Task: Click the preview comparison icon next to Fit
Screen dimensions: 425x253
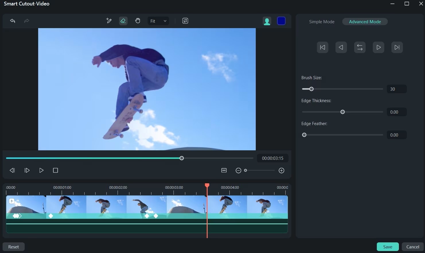Action: (185, 21)
